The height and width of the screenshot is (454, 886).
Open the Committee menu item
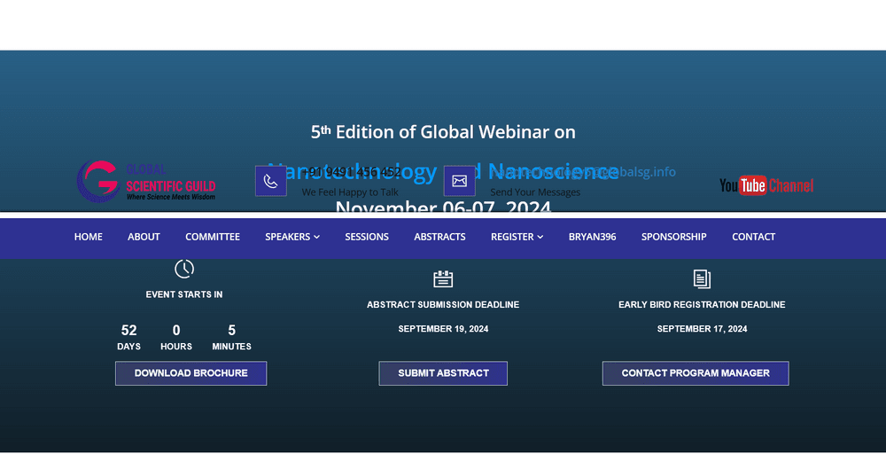[x=213, y=237]
